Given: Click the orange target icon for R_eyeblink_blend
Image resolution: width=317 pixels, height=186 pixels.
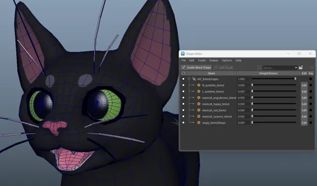Looking at the screenshot, I should click(x=199, y=85).
